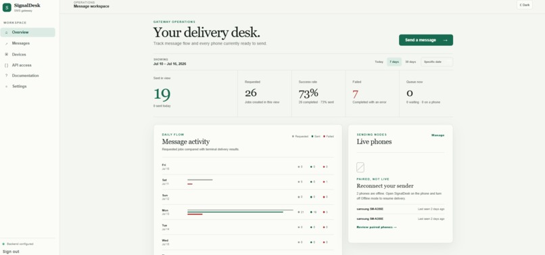Open the Documentation page
The width and height of the screenshot is (545, 255).
[x=28, y=76]
